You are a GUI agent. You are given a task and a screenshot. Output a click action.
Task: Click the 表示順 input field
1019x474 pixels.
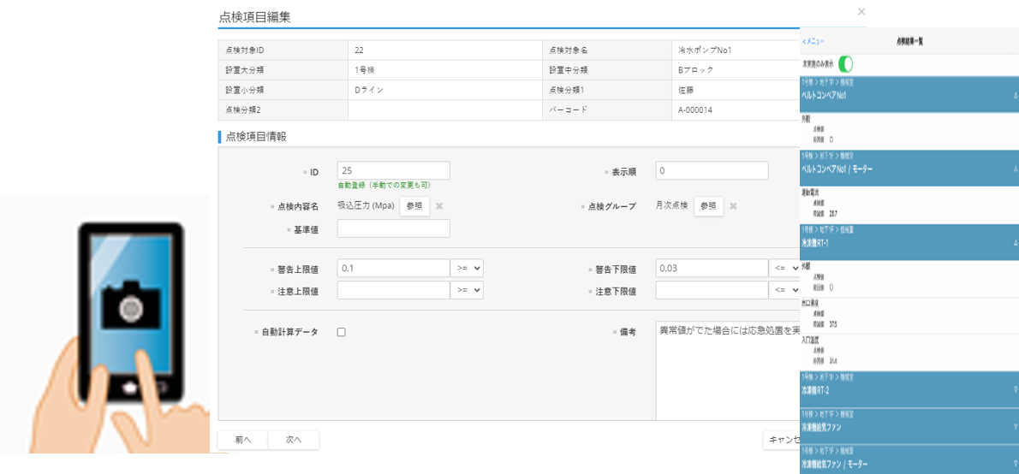(x=712, y=171)
